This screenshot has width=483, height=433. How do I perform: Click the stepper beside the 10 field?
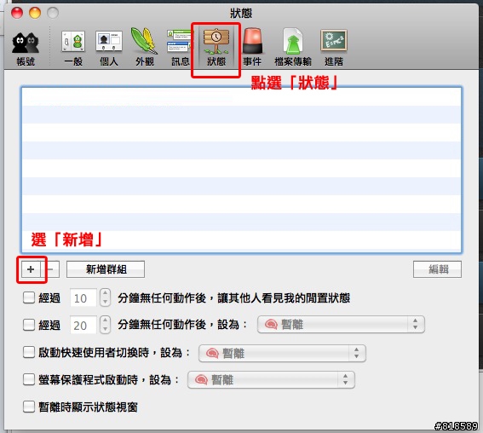[x=105, y=297]
